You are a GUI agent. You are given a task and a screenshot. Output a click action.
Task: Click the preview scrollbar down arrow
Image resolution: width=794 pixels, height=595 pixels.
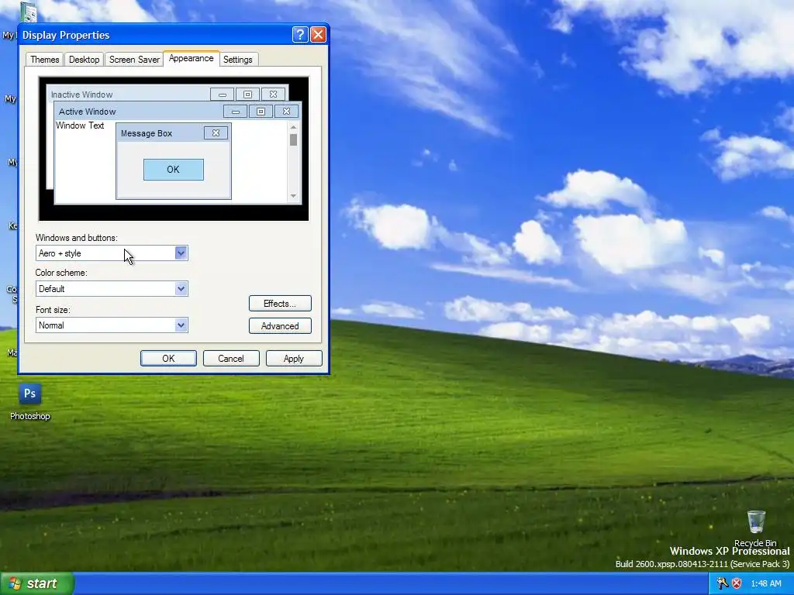pyautogui.click(x=293, y=196)
